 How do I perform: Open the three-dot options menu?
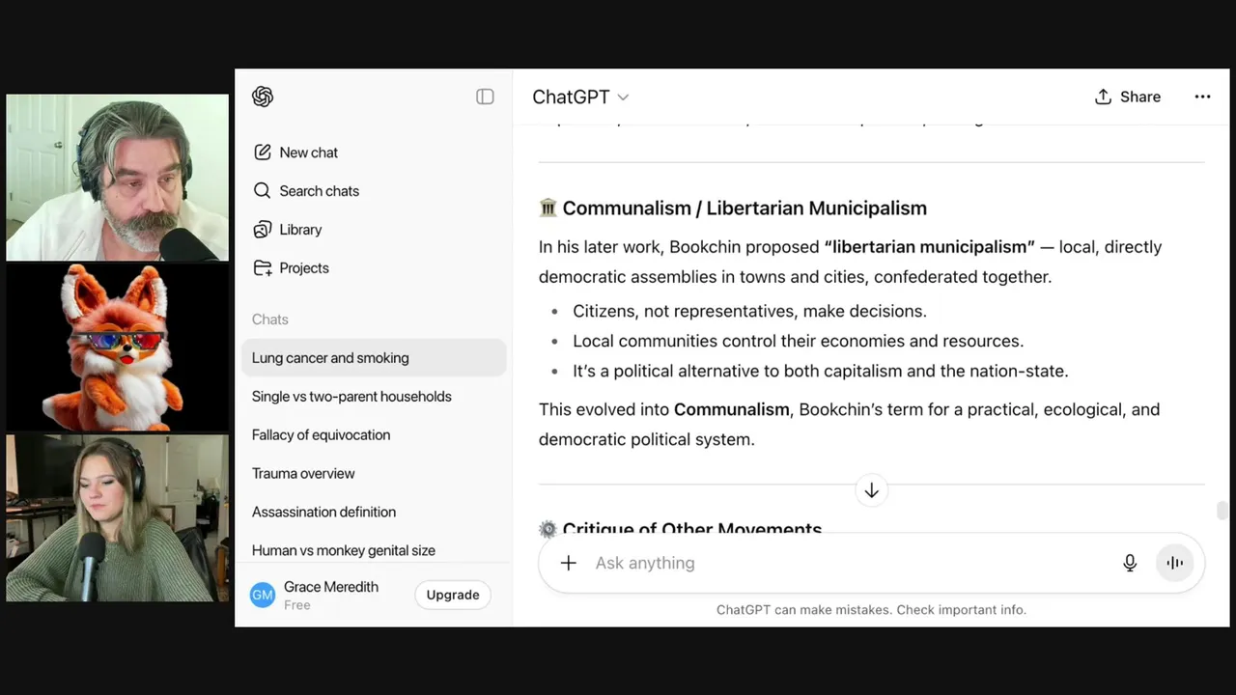click(1202, 97)
